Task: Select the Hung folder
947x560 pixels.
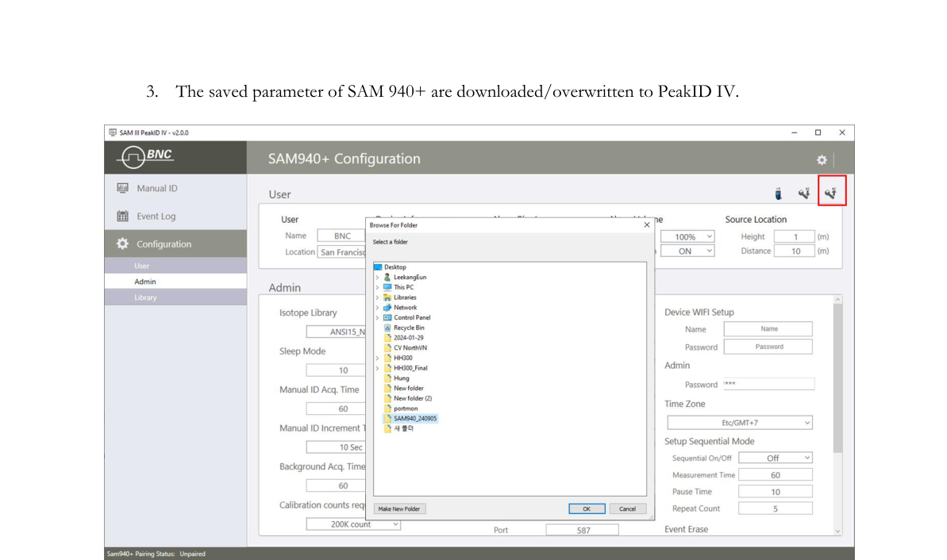Action: (x=397, y=378)
